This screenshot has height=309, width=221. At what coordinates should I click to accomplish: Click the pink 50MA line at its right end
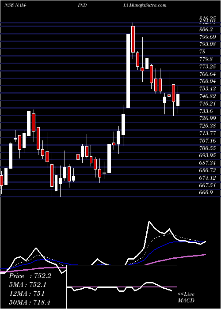(205, 254)
